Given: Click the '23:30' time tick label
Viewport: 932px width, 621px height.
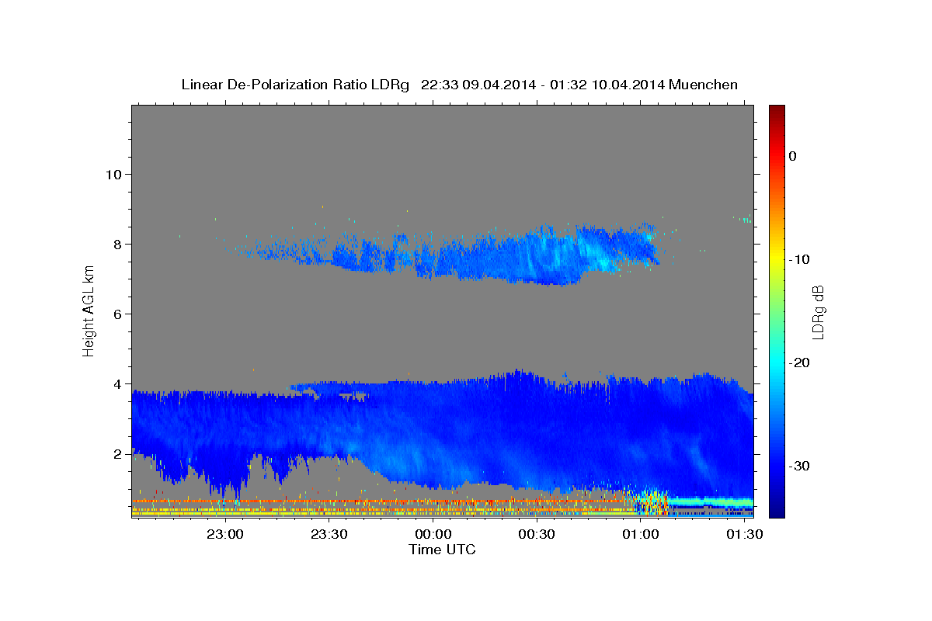Looking at the screenshot, I should 329,535.
